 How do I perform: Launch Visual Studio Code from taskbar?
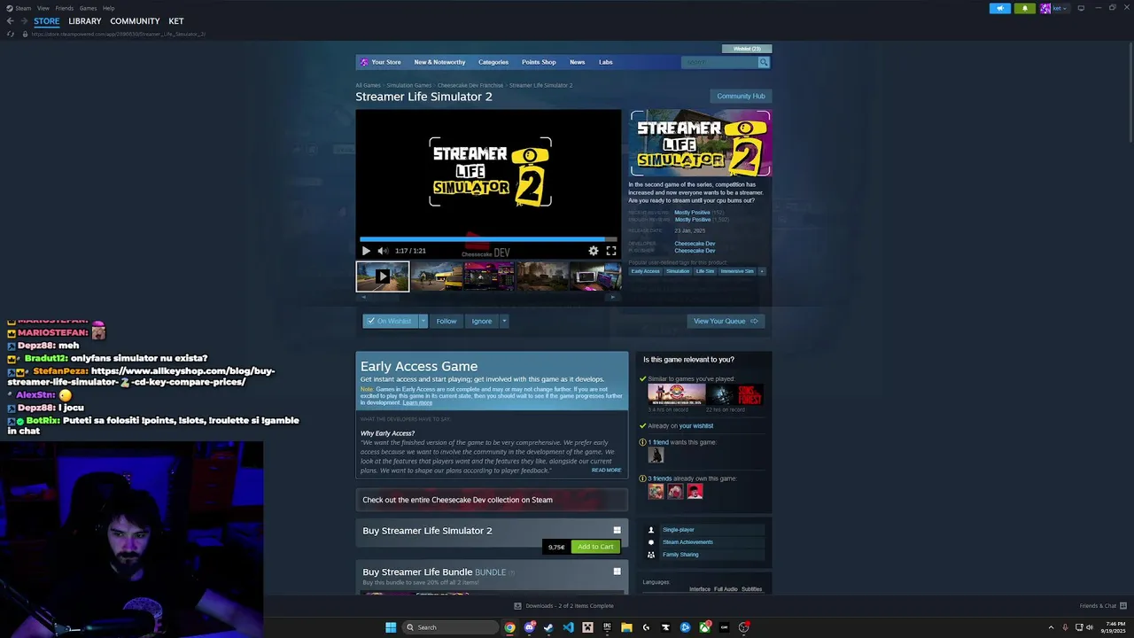(x=568, y=627)
